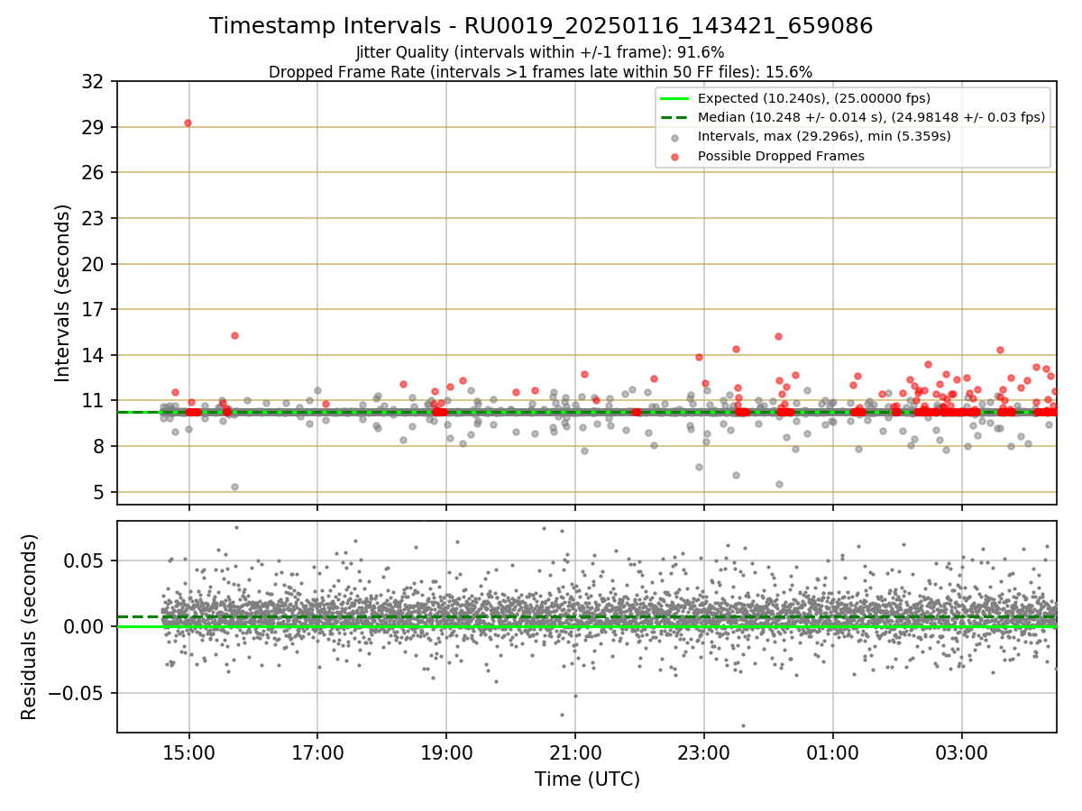Screen dimensions: 1082x811
Task: Click the "Dropped Frame Rate" 15.6% subtitle line
Action: pyautogui.click(x=540, y=72)
